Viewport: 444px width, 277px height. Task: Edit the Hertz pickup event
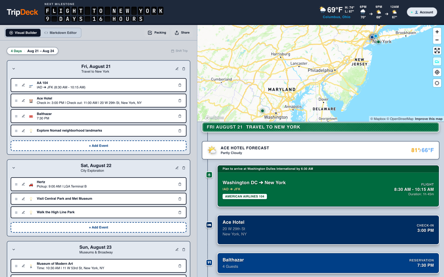(x=23, y=184)
